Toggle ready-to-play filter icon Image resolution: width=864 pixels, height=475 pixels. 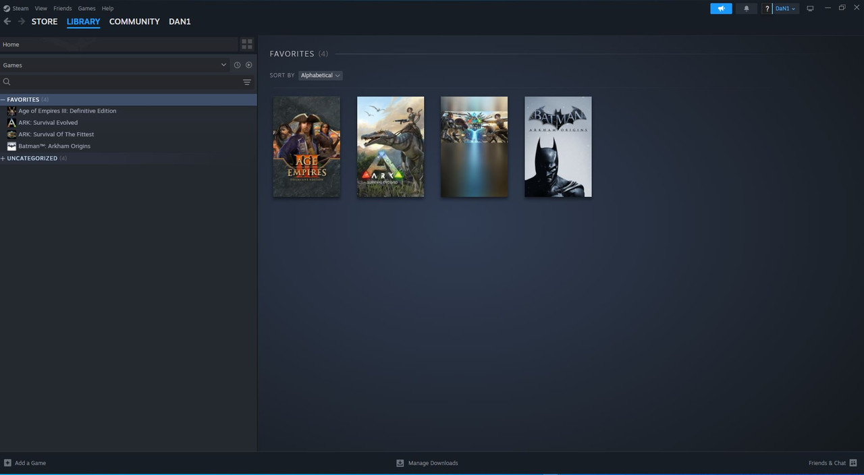(x=249, y=65)
